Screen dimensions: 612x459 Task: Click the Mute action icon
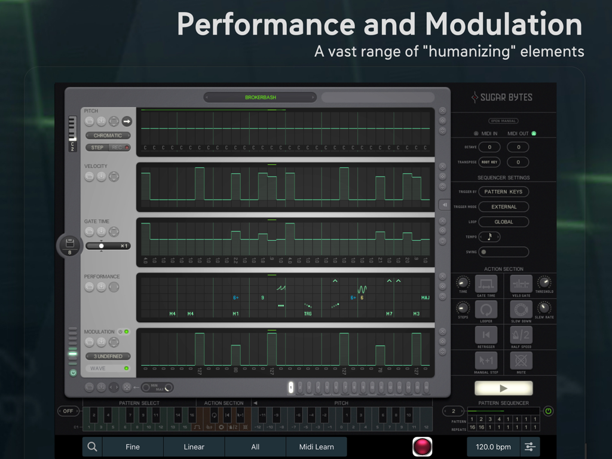(x=521, y=360)
